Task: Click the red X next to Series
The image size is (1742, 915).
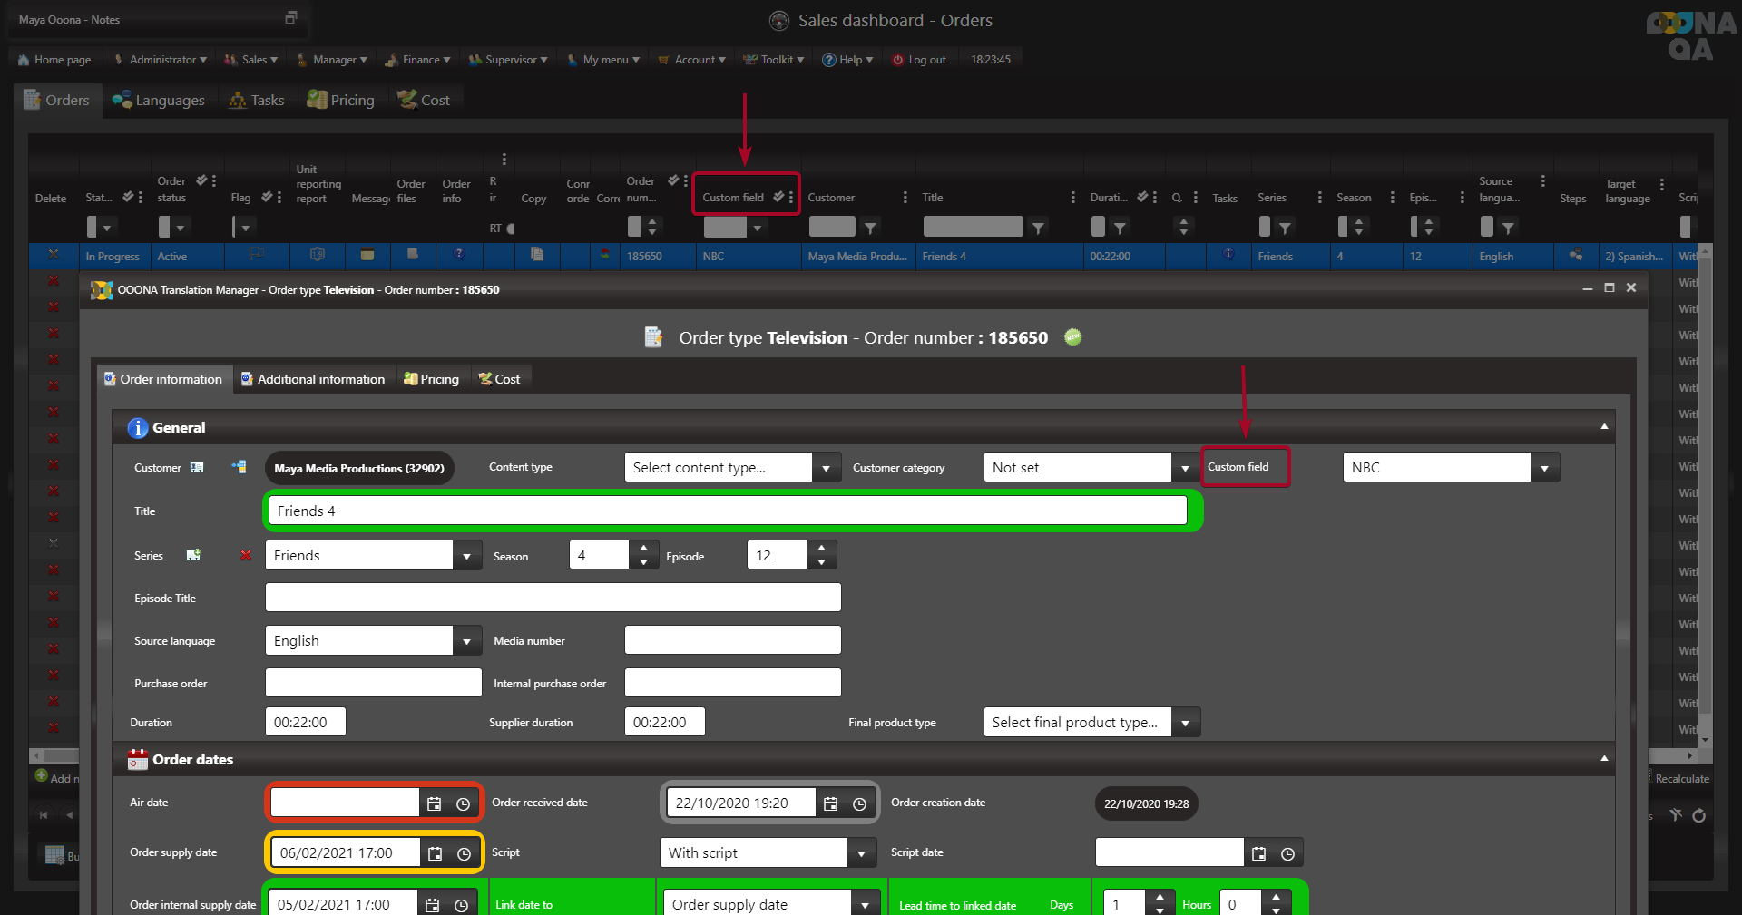Action: (x=245, y=555)
